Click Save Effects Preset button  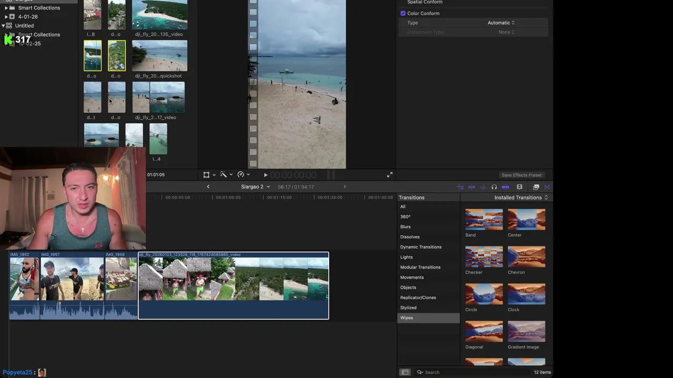pyautogui.click(x=522, y=175)
